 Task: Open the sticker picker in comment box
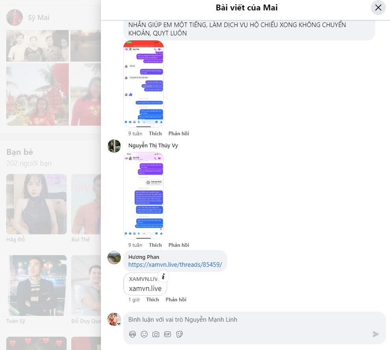180,334
